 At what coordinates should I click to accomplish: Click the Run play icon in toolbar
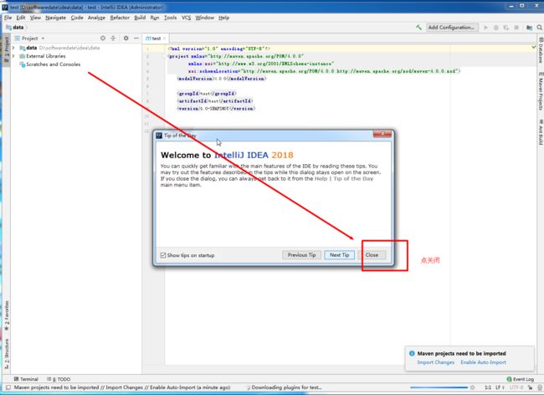[485, 28]
